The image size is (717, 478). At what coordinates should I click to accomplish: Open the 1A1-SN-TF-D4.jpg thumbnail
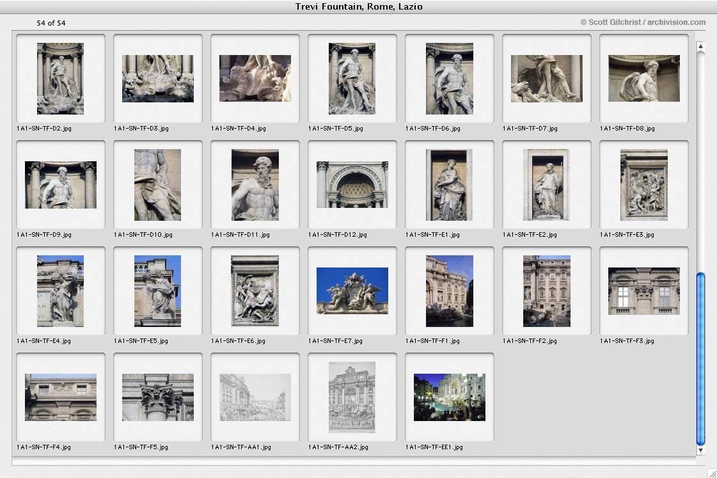pos(255,79)
